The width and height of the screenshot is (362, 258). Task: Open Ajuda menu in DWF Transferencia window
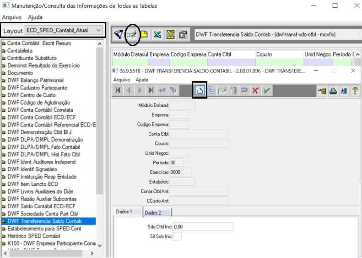tap(142, 80)
